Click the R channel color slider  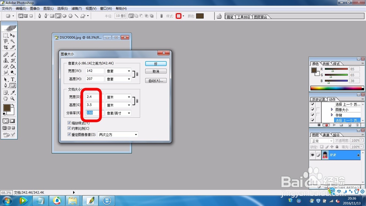click(336, 69)
